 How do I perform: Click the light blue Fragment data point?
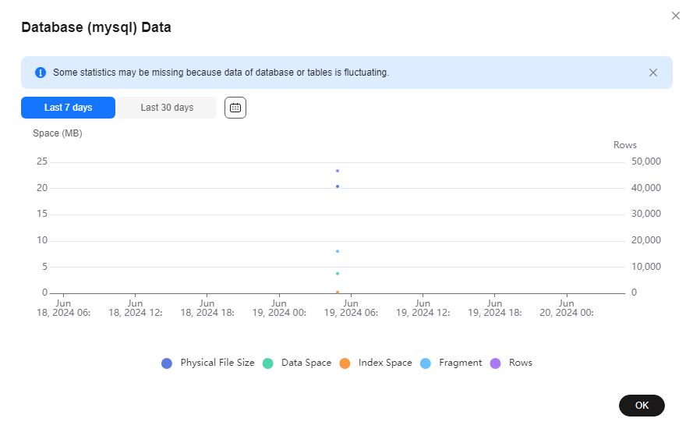click(x=338, y=251)
